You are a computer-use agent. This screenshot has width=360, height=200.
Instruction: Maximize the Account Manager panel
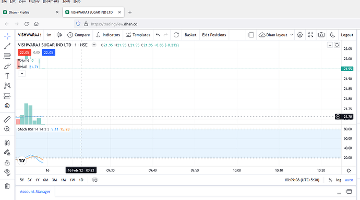[349, 192]
